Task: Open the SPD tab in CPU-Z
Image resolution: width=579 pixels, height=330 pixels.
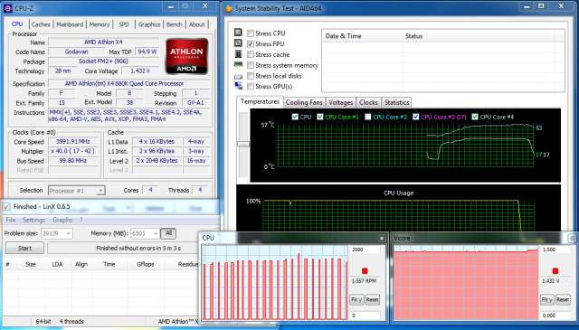Action: click(x=124, y=24)
